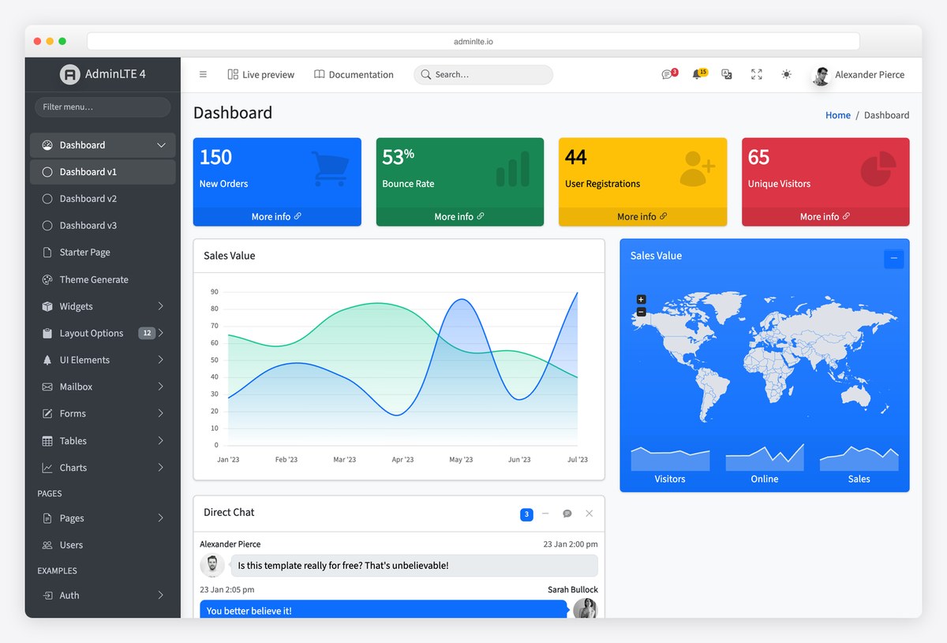Click the Widgets box icon
The image size is (947, 643).
pyautogui.click(x=47, y=306)
